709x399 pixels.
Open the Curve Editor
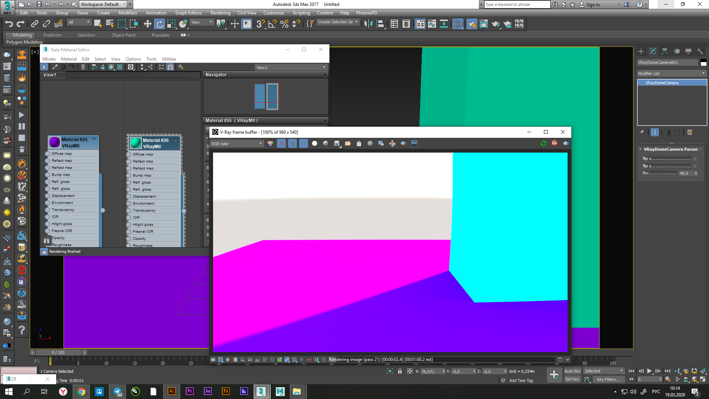click(x=432, y=24)
